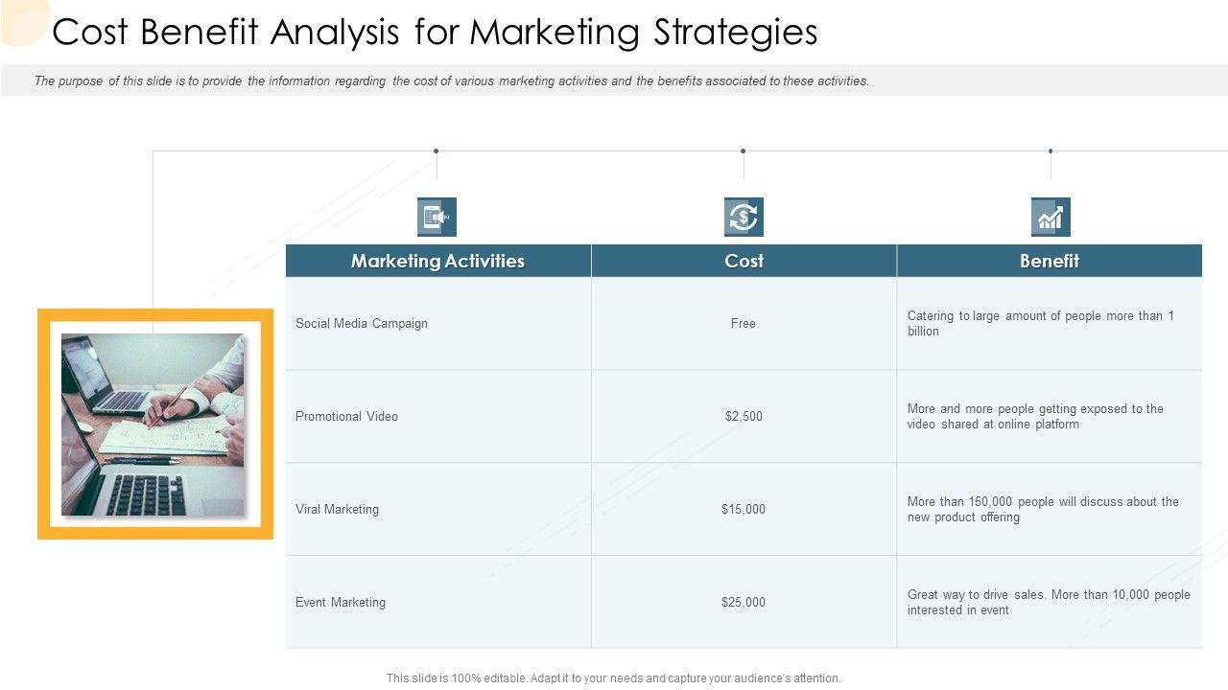1228x690 pixels.
Task: Select the 150,000 people benefit text
Action: (x=1043, y=510)
